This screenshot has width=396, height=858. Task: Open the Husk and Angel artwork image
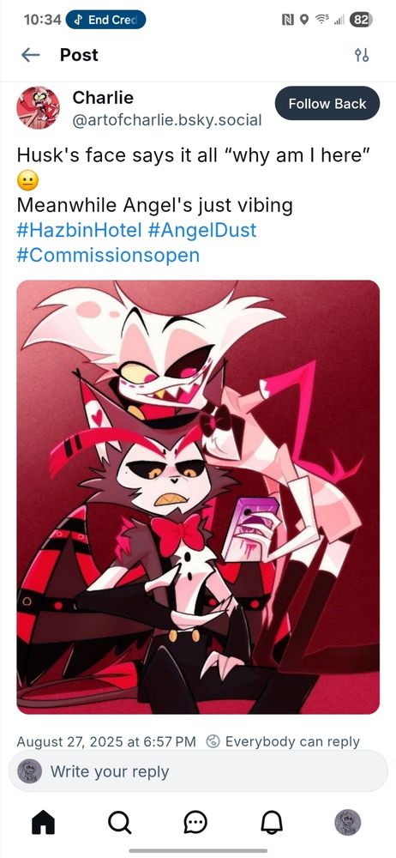click(198, 497)
